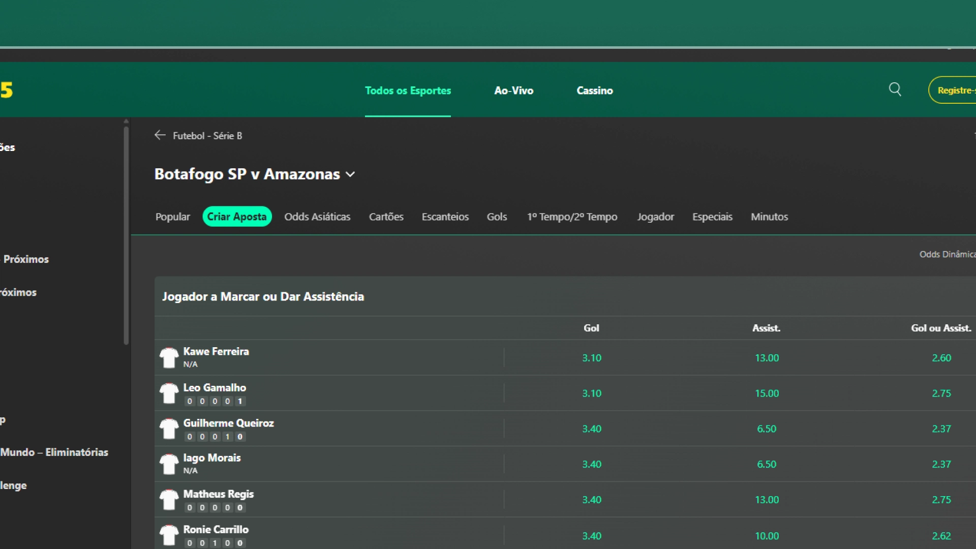Click the shirt icon next to Matheus Regis

169,500
